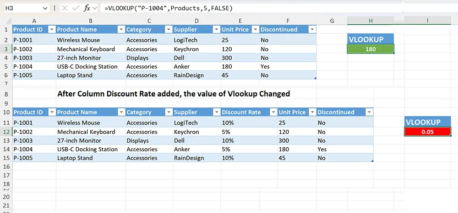Click the Cancel X icon in formula bar
The height and width of the screenshot is (213, 458).
65,8
